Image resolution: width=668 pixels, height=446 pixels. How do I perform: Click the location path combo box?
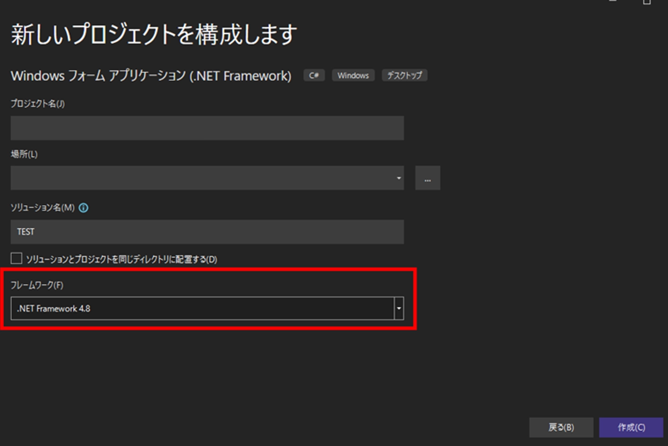coord(207,178)
